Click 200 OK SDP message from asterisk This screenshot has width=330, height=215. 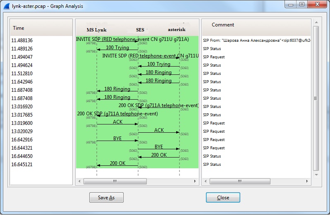tap(158, 105)
